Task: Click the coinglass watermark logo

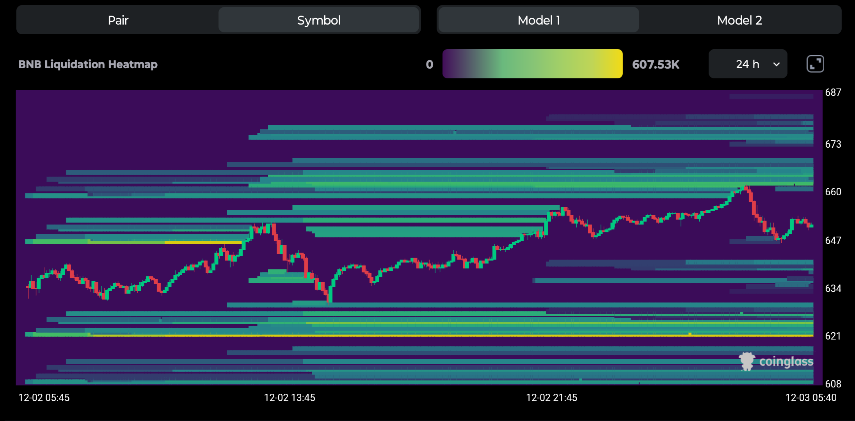Action: (775, 362)
